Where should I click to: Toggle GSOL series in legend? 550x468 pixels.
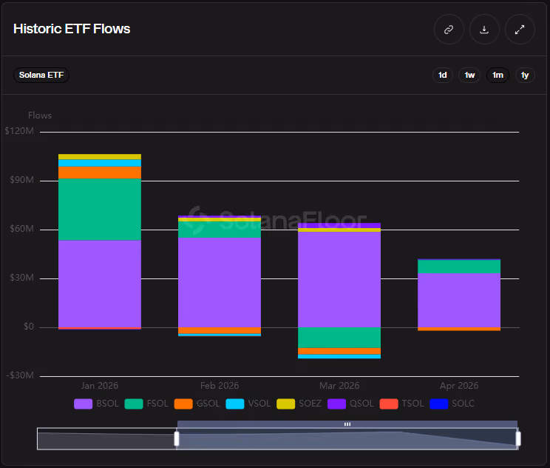[x=197, y=404]
